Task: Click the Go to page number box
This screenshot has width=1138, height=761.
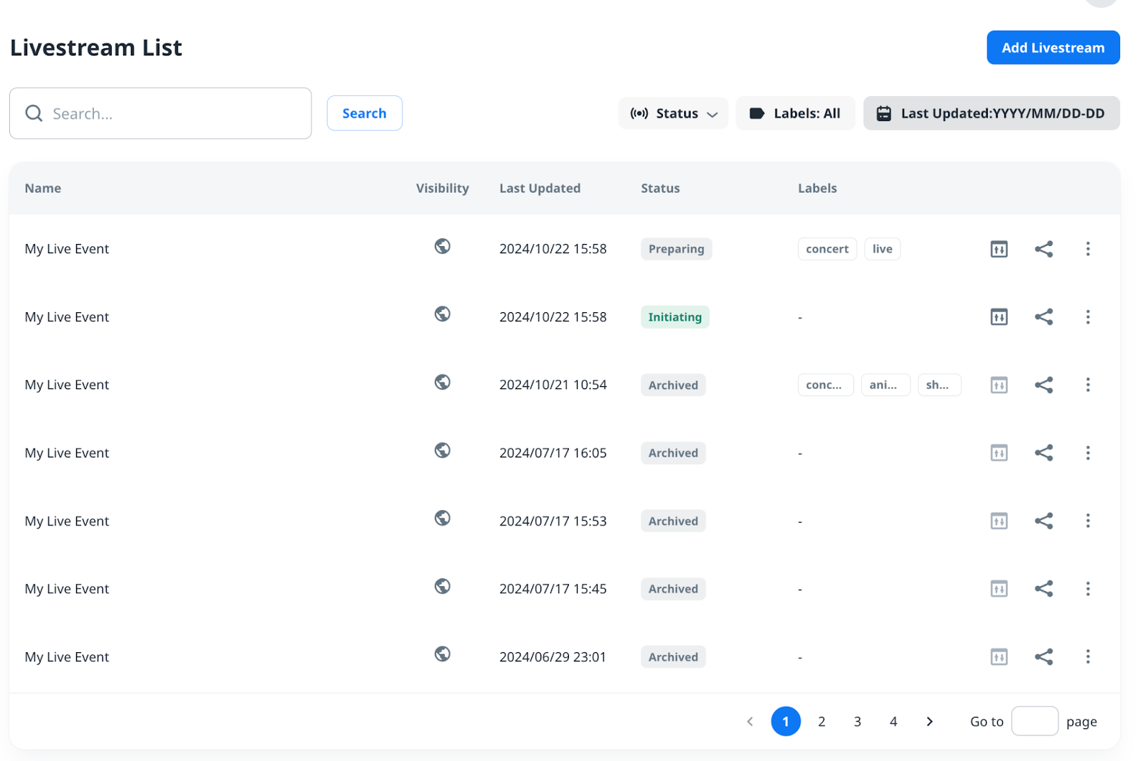Action: [x=1034, y=721]
